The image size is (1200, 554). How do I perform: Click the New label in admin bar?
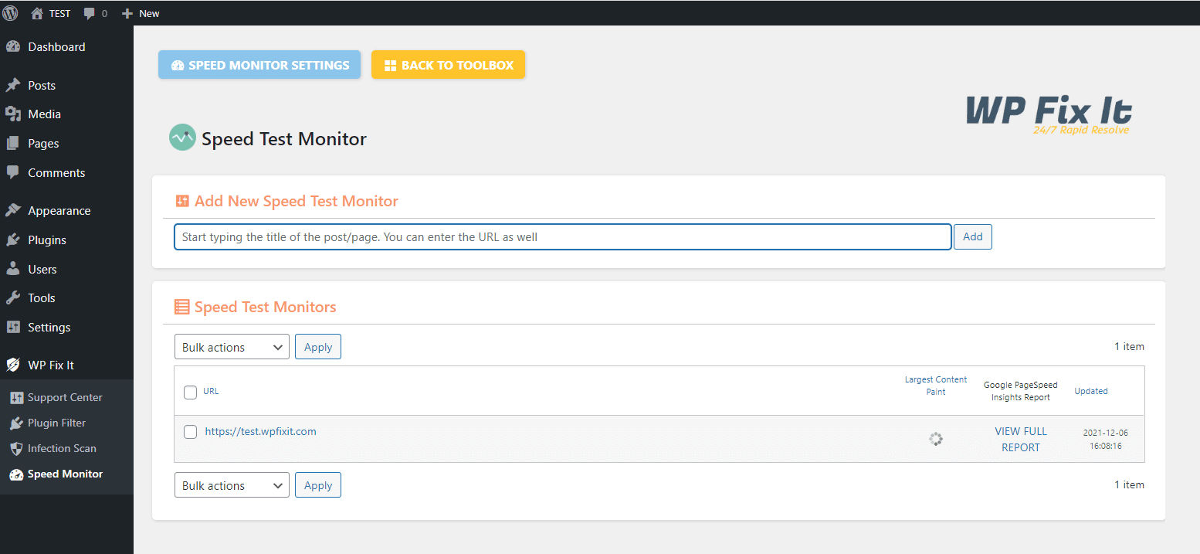(x=150, y=13)
